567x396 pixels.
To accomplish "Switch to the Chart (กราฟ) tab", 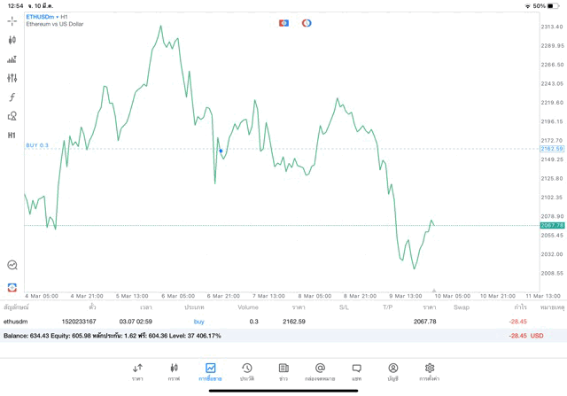I will point(174,371).
